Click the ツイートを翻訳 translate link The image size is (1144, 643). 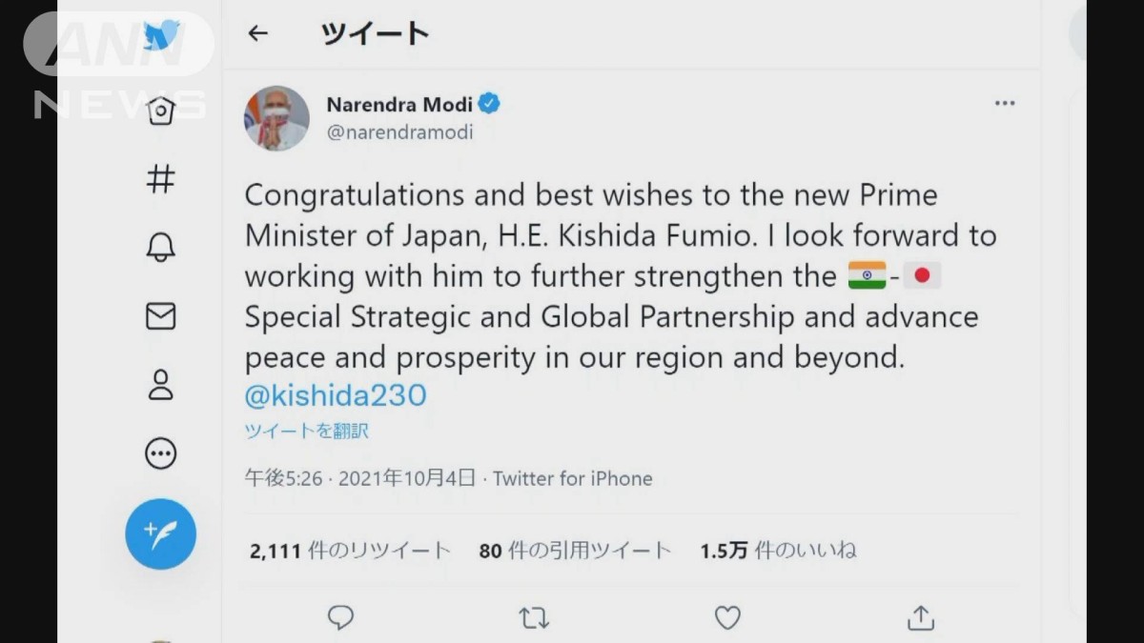(x=307, y=431)
